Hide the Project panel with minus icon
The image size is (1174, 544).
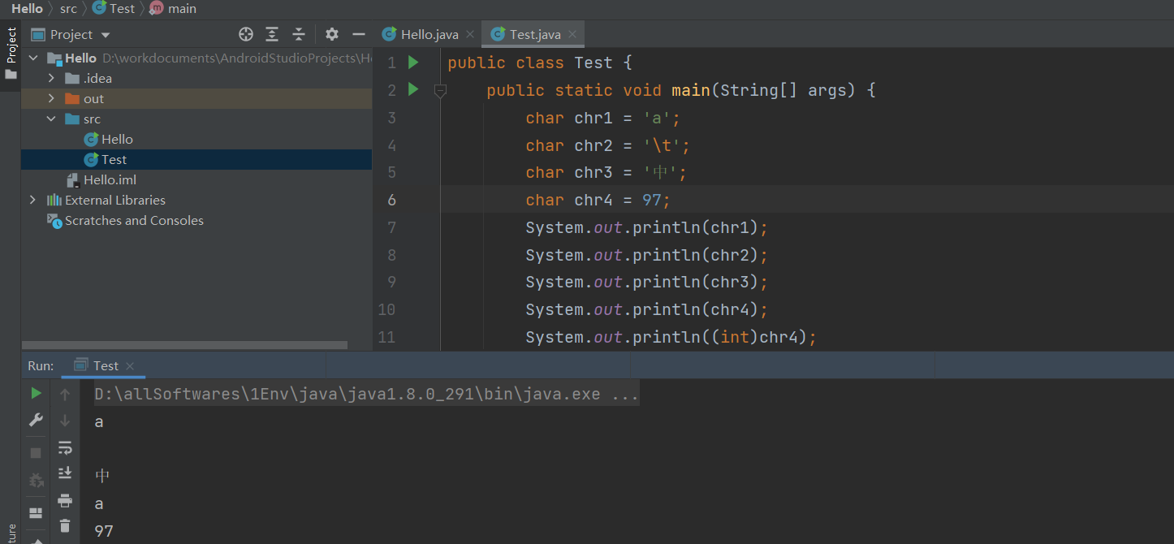359,34
